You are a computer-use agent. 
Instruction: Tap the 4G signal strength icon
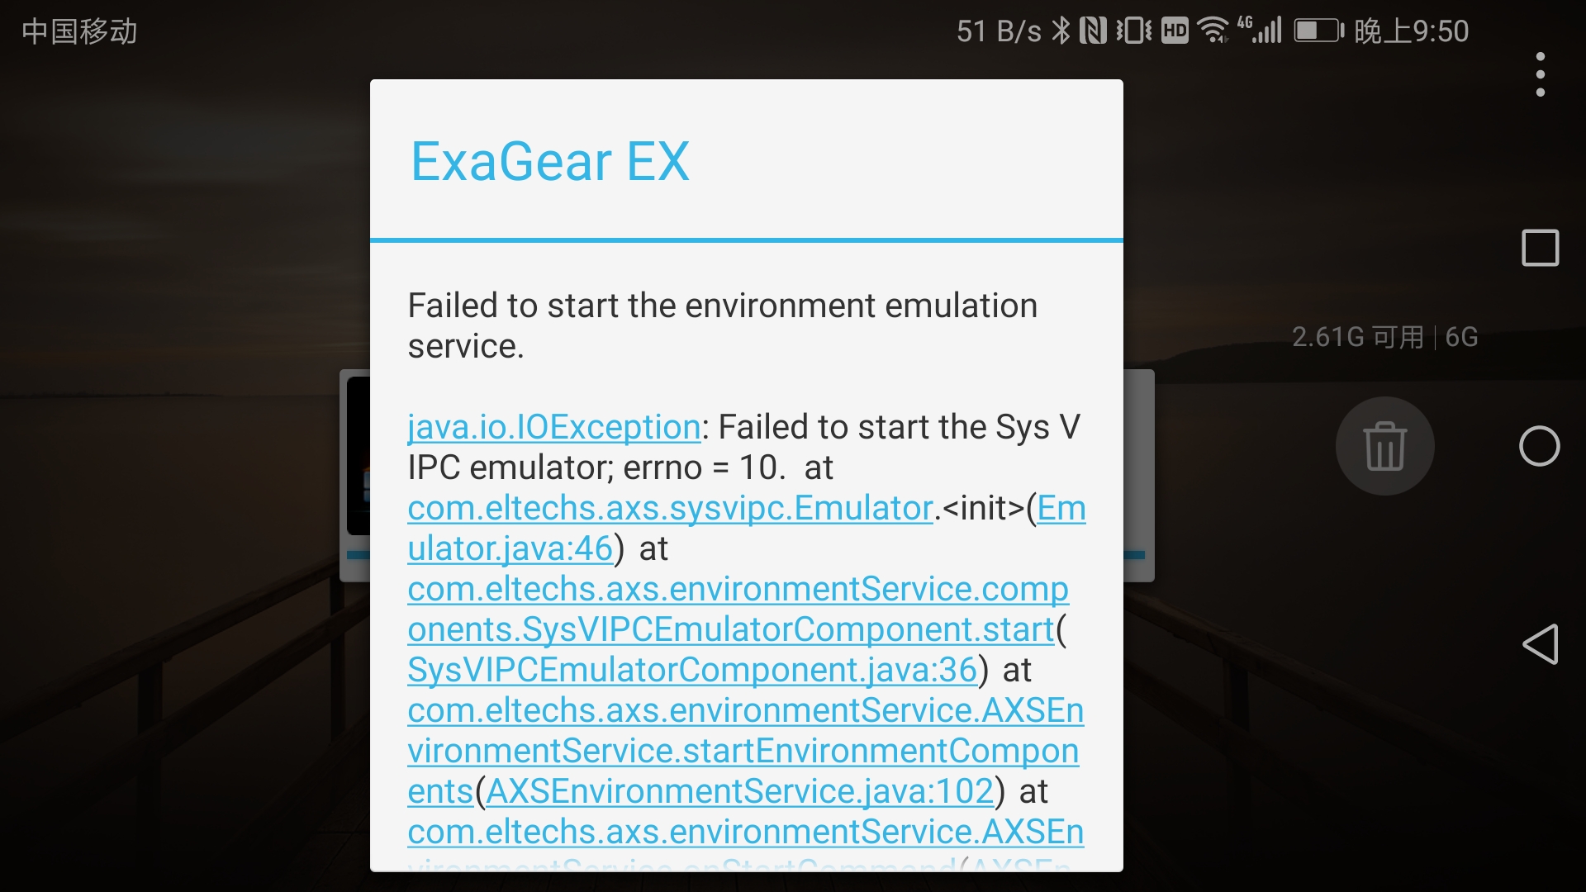point(1261,31)
